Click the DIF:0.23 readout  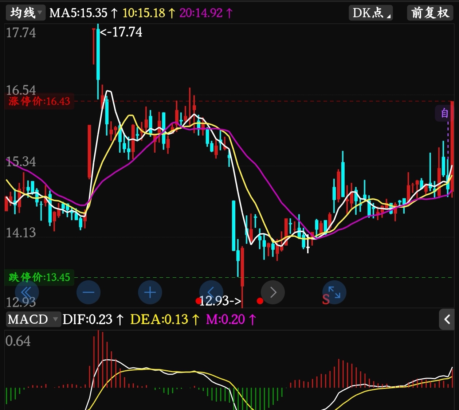click(93, 320)
